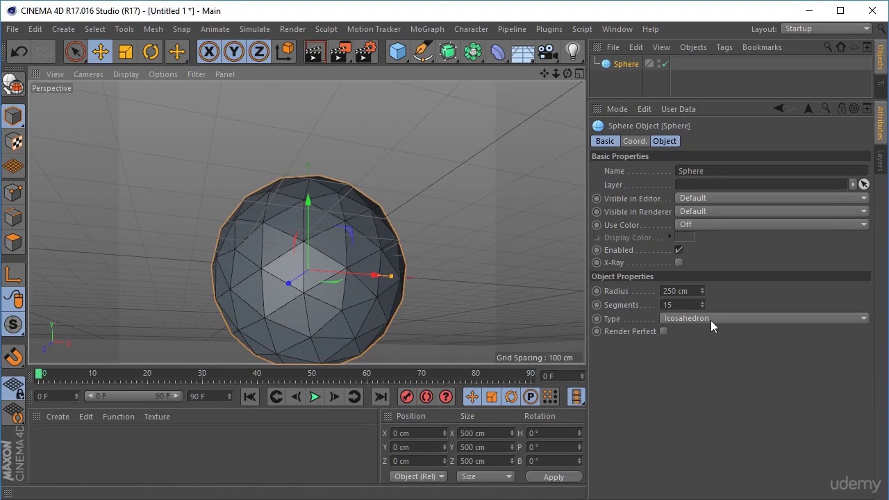The image size is (889, 500).
Task: Open the Simulate menu
Action: click(254, 29)
